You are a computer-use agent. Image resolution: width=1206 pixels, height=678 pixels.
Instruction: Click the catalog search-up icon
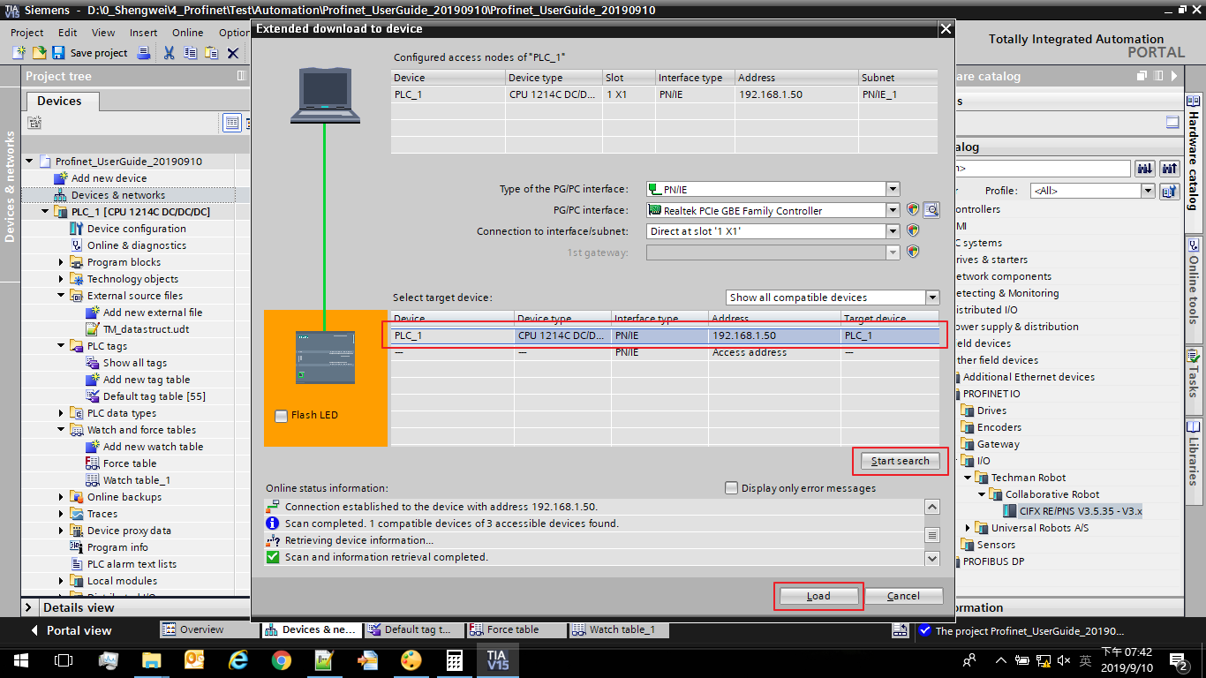[x=1170, y=168]
